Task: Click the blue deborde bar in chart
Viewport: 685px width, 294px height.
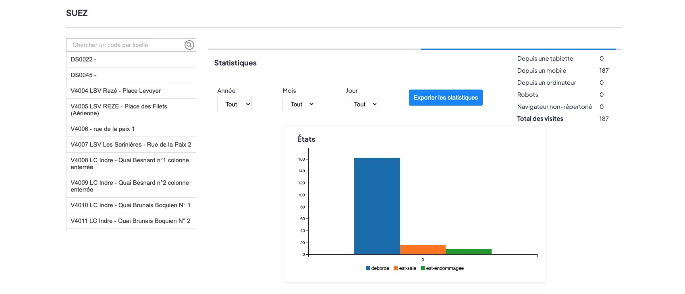Action: click(377, 206)
